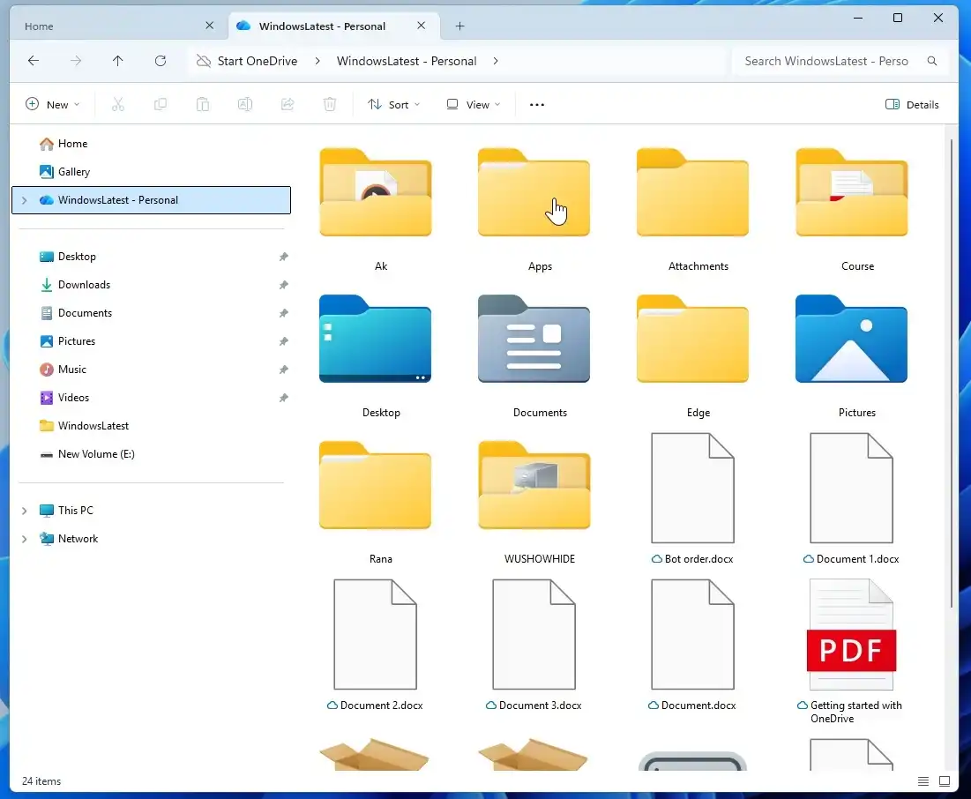Open Music in sidebar
Viewport: 971px width, 799px height.
click(x=151, y=370)
